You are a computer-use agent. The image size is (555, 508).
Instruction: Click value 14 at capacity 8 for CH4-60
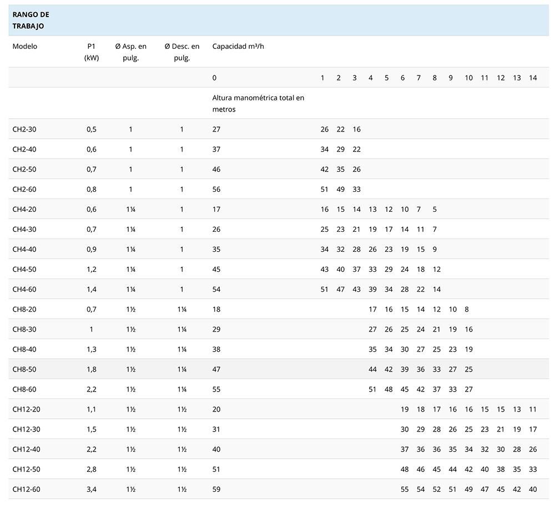point(436,289)
